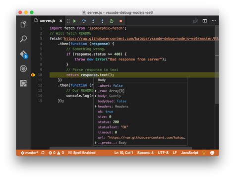This screenshot has height=179, width=235.
Task: Click 'Body' header in hover popup
Action: click(x=102, y=80)
